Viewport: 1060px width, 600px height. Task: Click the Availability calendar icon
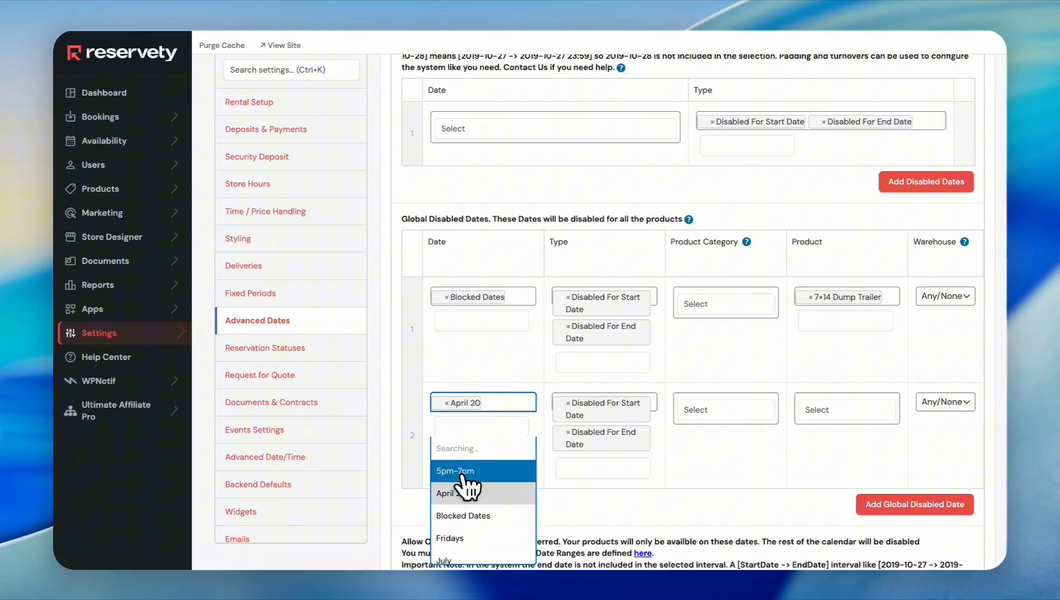click(x=71, y=141)
